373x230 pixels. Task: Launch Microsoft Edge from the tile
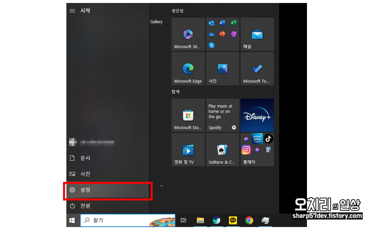pos(188,68)
